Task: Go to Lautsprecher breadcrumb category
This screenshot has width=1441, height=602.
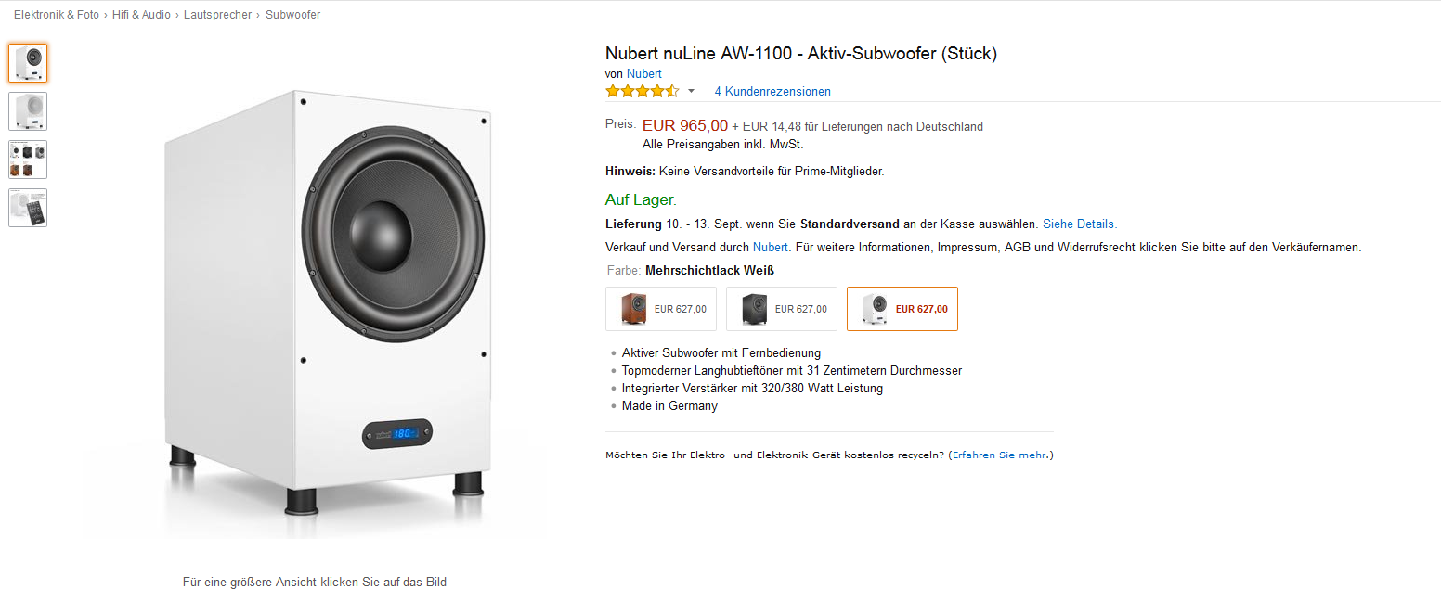Action: (217, 15)
